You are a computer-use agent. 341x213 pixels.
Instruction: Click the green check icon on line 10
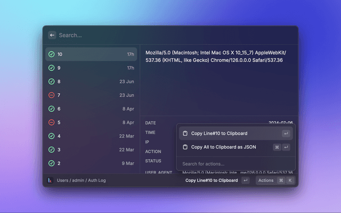(52, 54)
